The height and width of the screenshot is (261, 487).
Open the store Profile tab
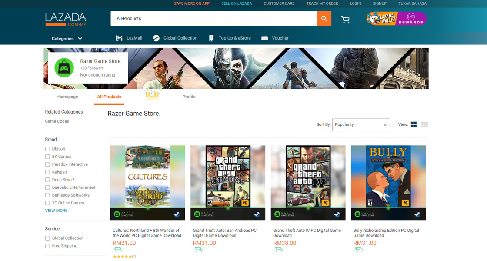[189, 97]
